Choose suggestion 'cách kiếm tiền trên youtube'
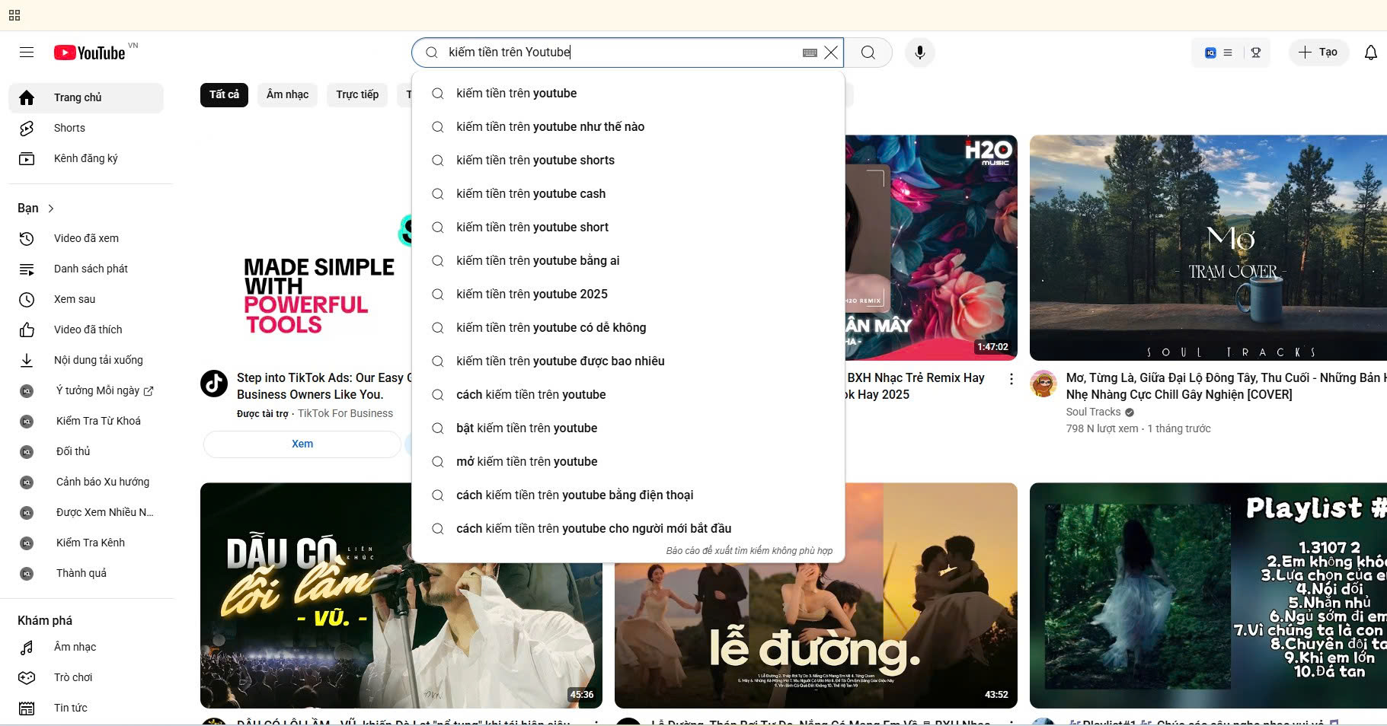1387x726 pixels. click(x=628, y=394)
